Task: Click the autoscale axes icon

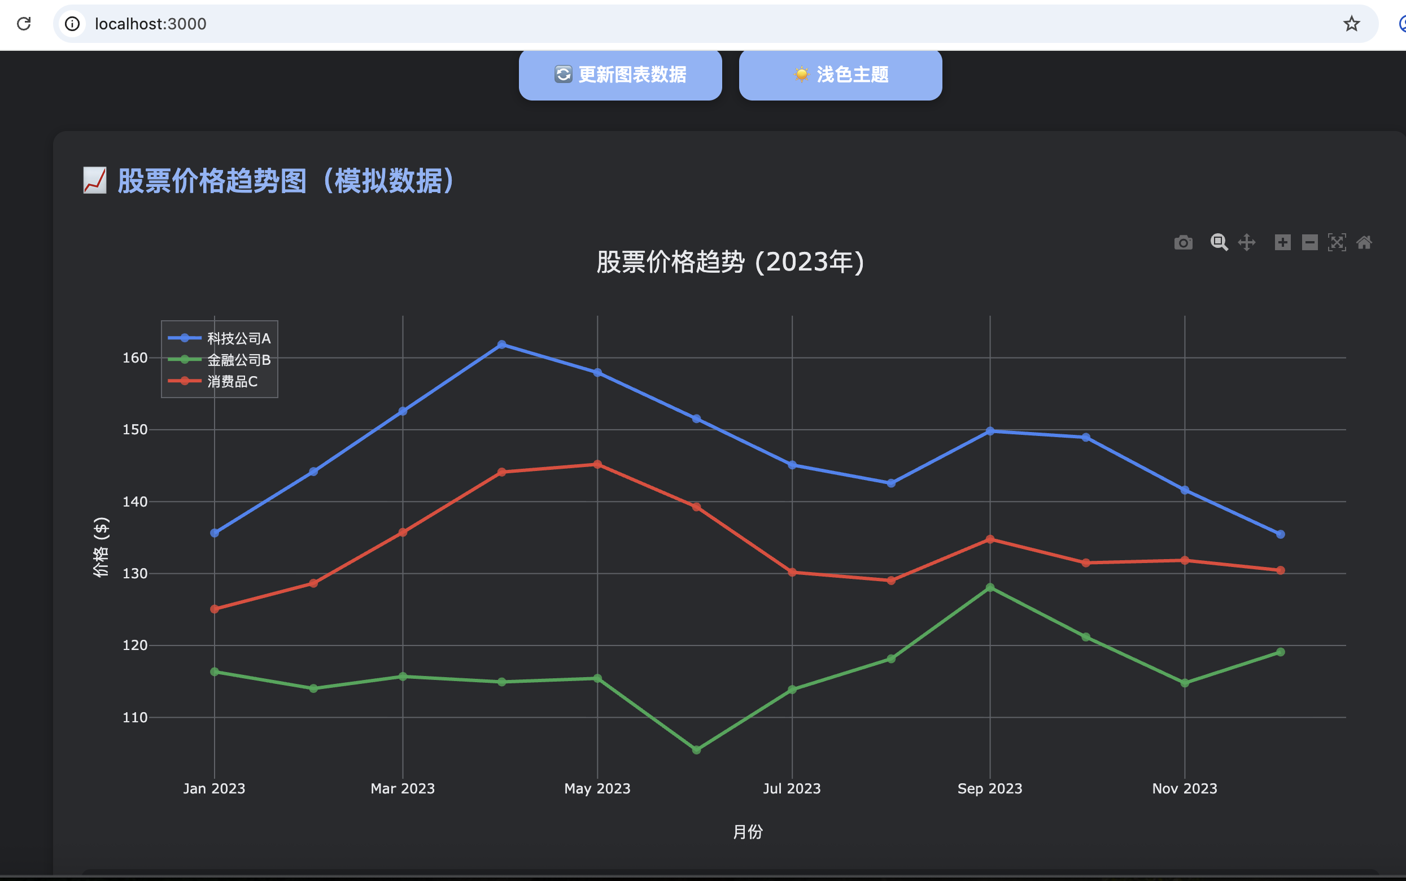Action: tap(1337, 242)
